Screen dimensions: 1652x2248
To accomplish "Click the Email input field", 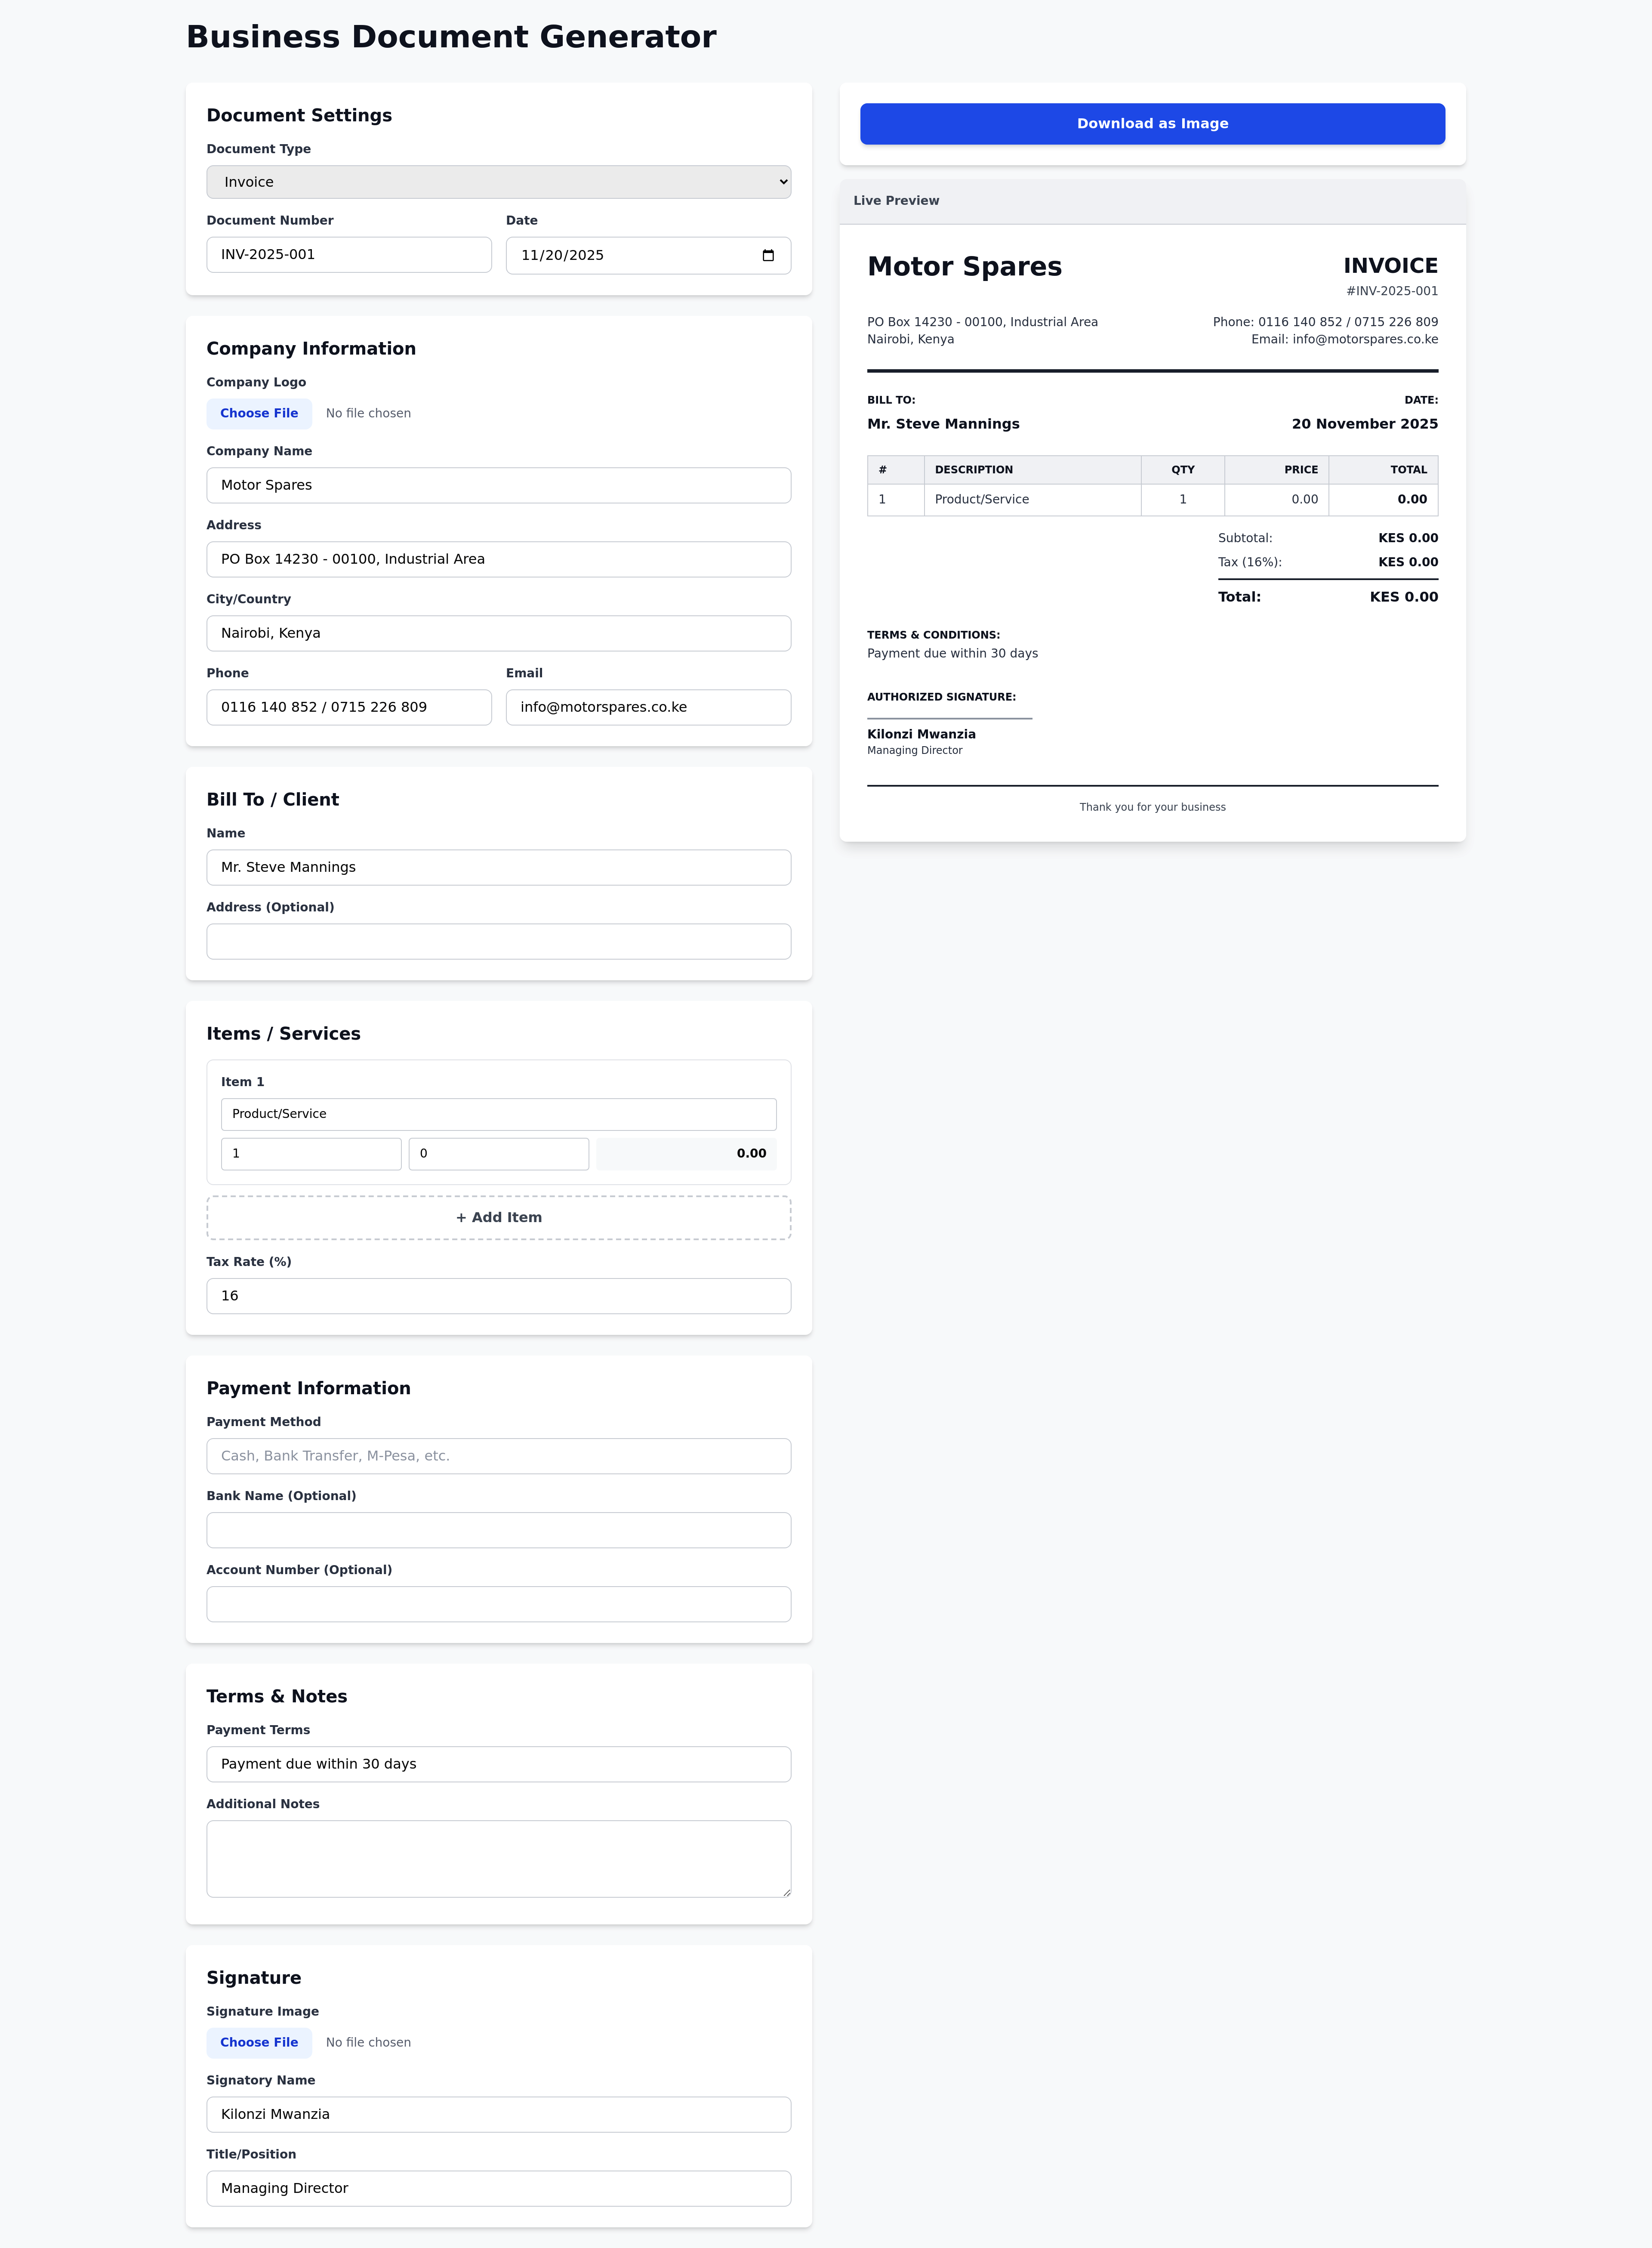I will click(648, 707).
